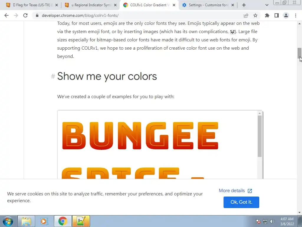Open the notepad editor taskbar icon
302x227 pixels.
[81, 221]
